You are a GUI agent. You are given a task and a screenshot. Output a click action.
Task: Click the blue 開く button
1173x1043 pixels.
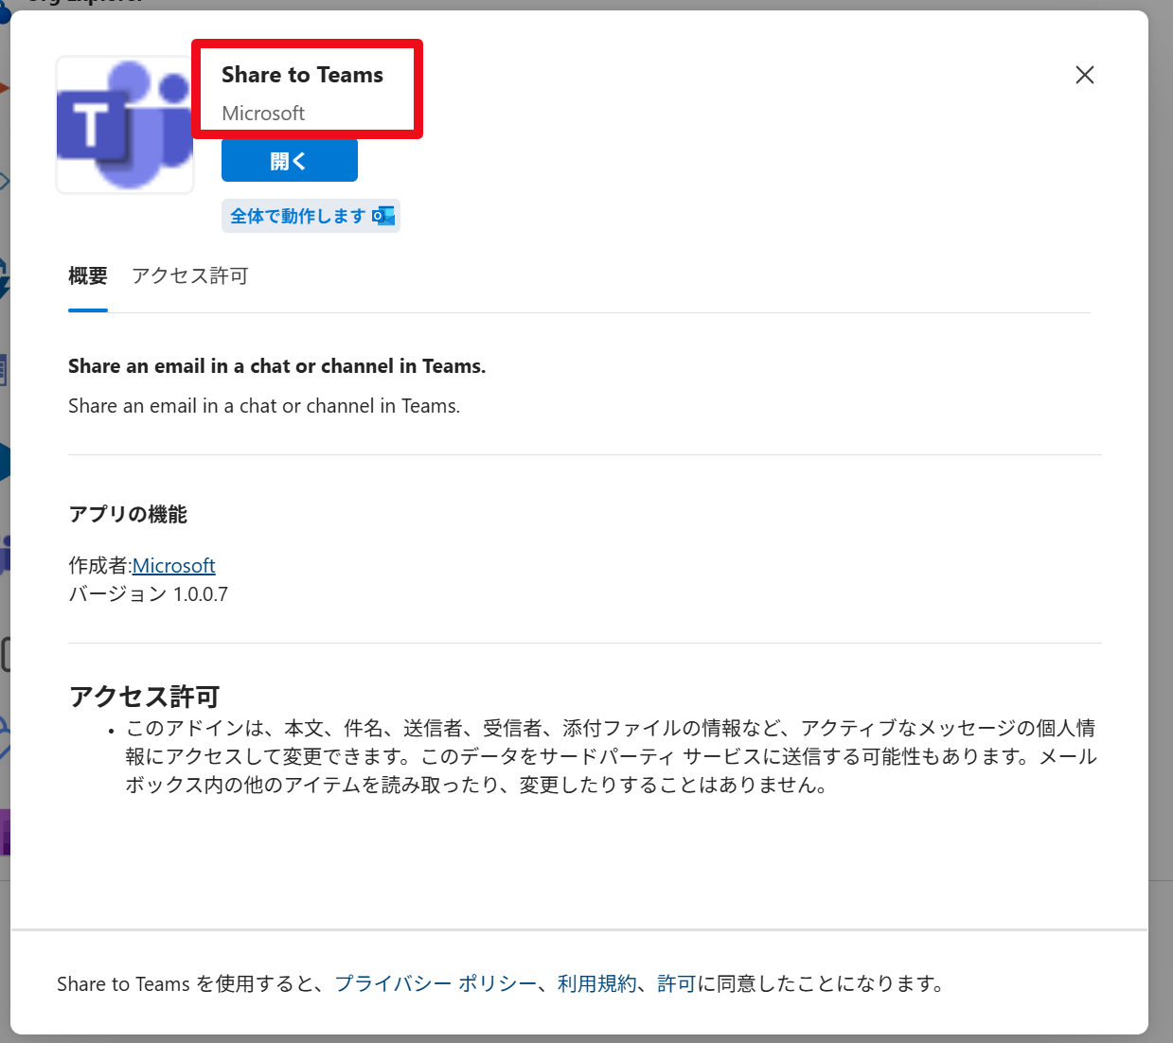coord(290,161)
